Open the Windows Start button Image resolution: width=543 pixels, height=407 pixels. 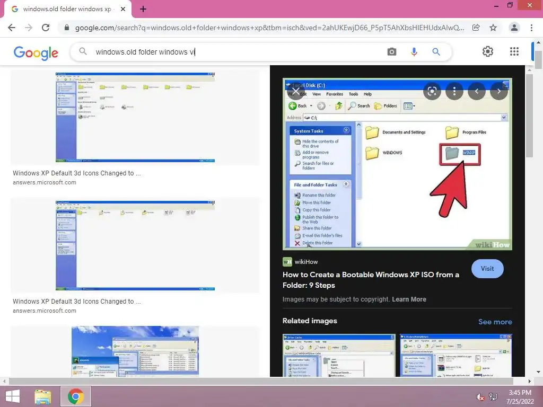tap(13, 396)
